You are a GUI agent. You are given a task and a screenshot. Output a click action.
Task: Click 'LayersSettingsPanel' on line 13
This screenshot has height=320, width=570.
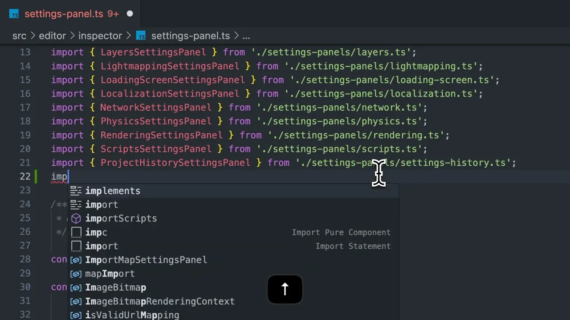(x=153, y=52)
